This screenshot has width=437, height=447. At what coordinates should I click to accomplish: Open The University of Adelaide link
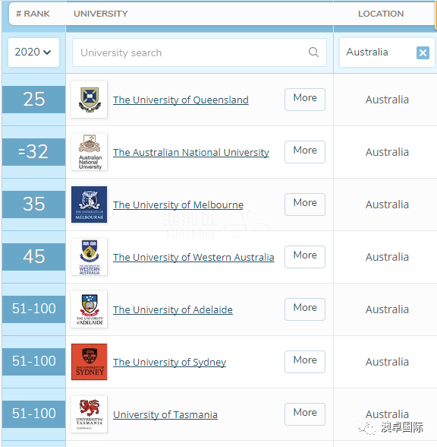click(173, 310)
